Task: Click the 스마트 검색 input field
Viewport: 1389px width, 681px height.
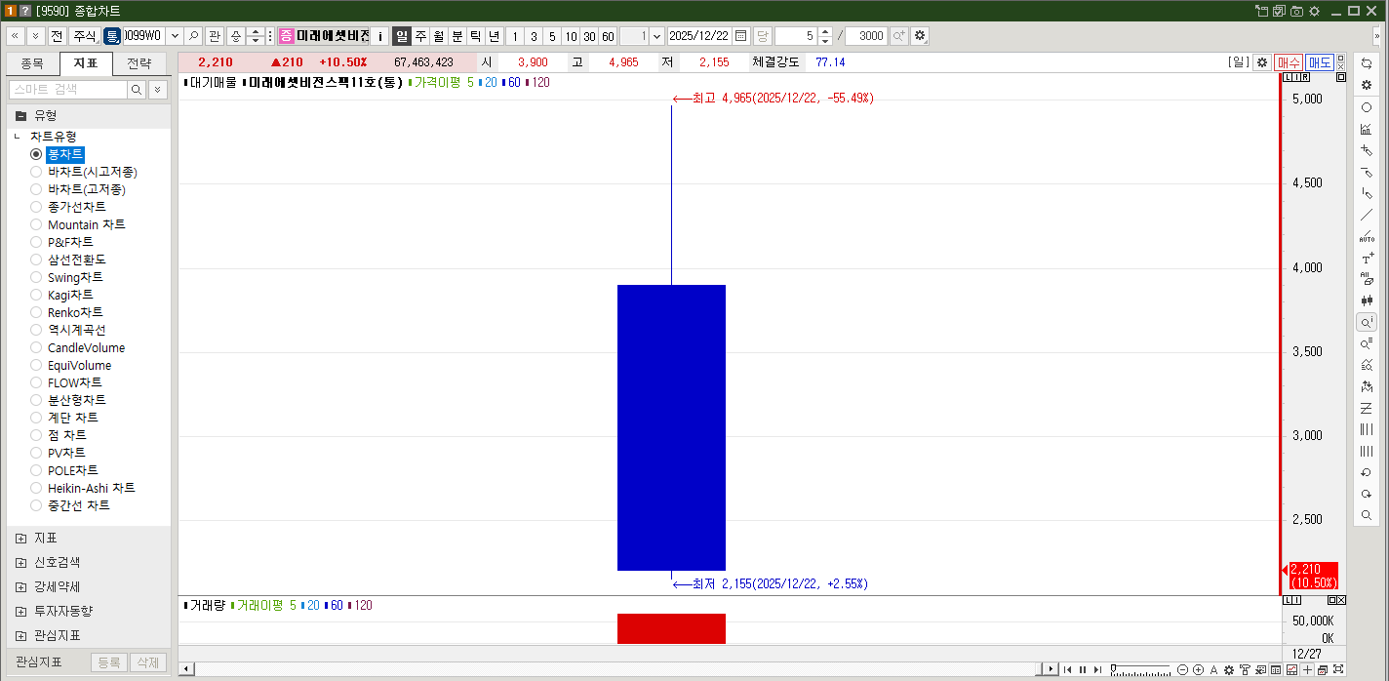Action: tap(67, 90)
